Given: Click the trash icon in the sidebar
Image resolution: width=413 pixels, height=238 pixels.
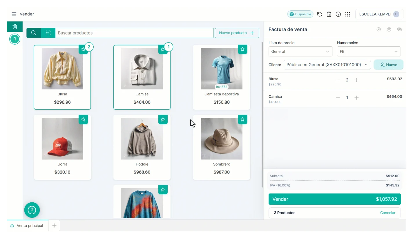Looking at the screenshot, I should (15, 27).
